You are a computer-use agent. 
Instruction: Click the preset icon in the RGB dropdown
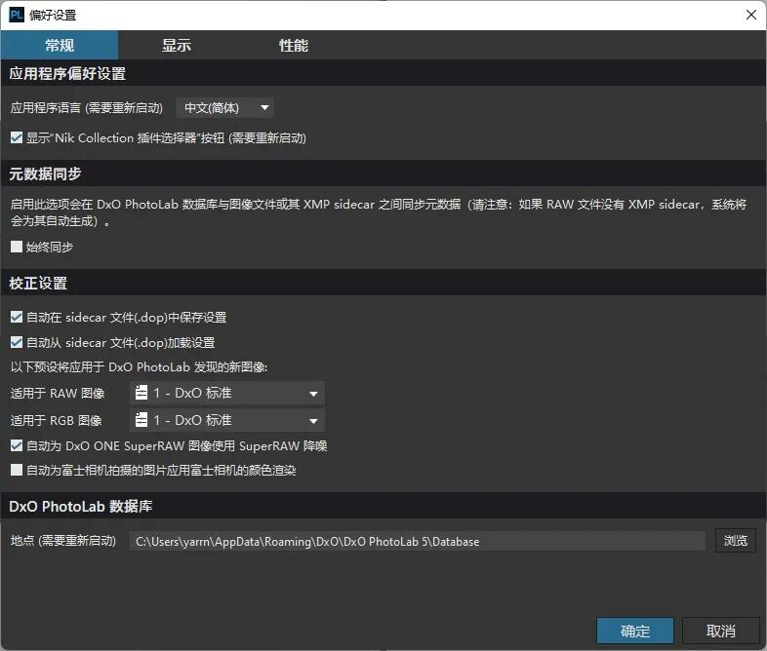[141, 420]
